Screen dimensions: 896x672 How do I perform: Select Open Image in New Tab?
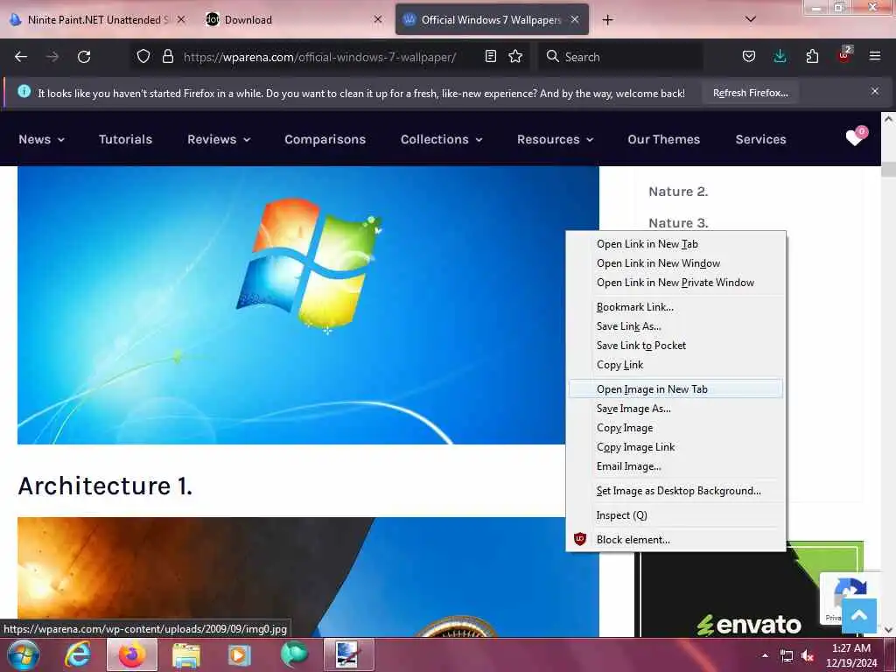676,389
